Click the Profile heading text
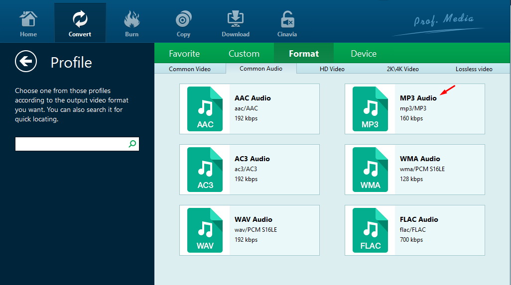Screen dimensions: 511x285 (x=71, y=63)
